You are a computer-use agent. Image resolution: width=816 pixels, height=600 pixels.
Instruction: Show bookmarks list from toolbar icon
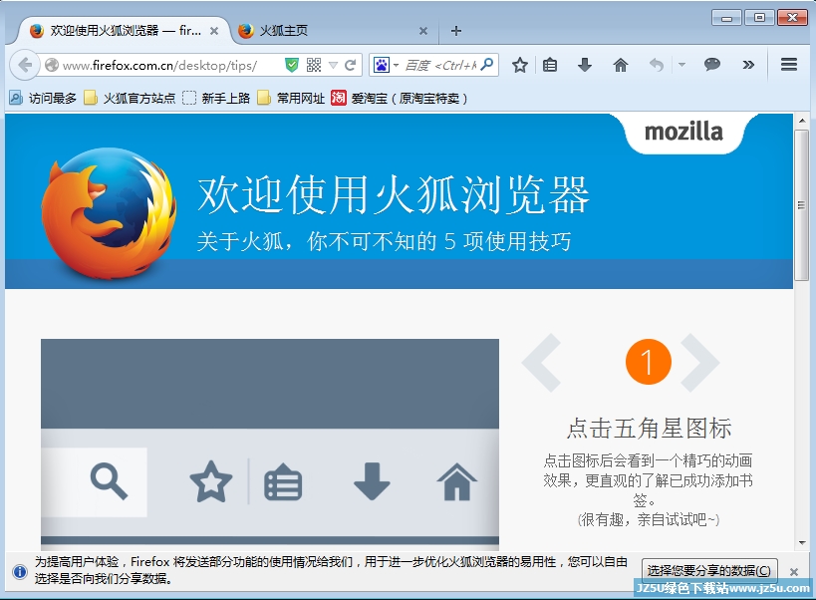[x=550, y=65]
